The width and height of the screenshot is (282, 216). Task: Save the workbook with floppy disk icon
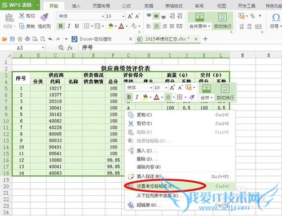coord(12,39)
